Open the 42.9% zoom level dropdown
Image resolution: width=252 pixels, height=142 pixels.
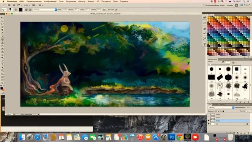pos(27,5)
